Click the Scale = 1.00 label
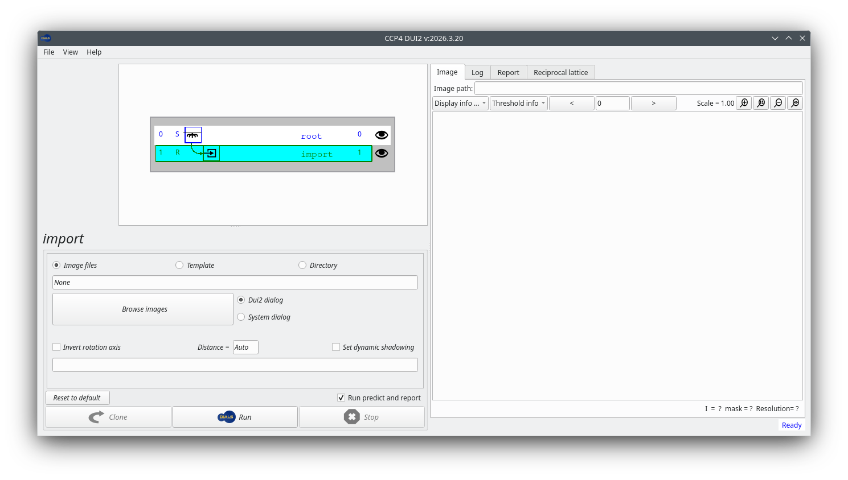The width and height of the screenshot is (848, 480). click(x=715, y=103)
